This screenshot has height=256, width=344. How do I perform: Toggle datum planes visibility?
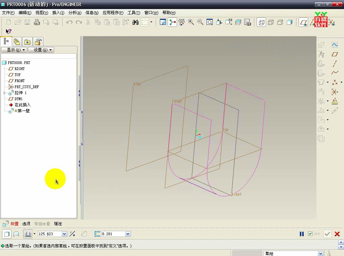304,22
